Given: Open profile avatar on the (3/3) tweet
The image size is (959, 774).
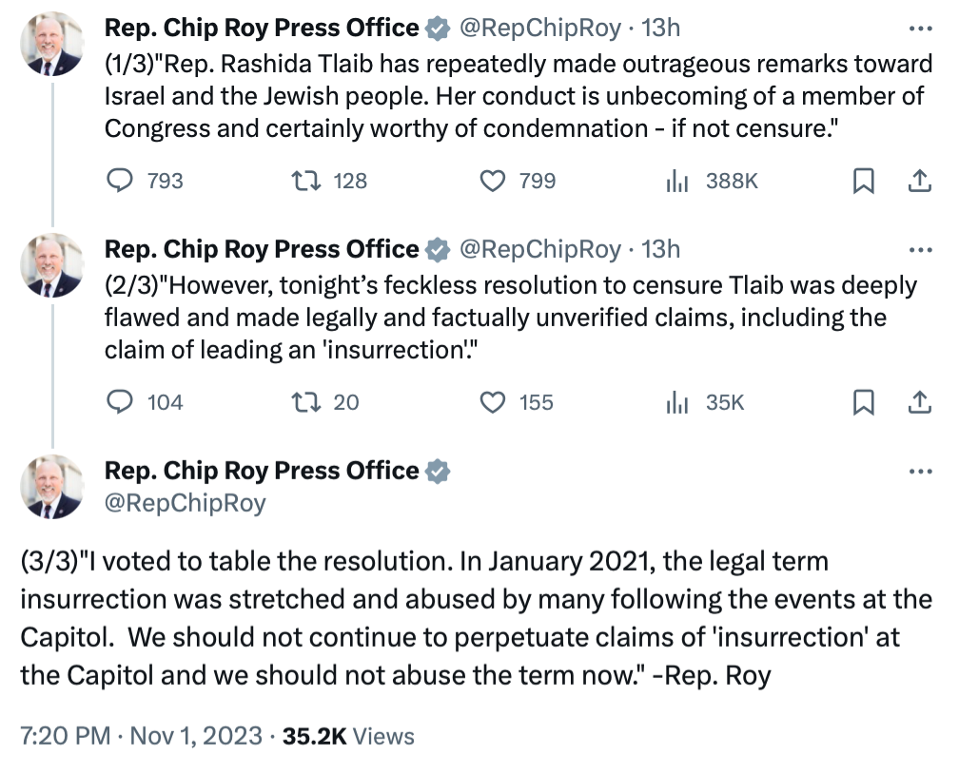Looking at the screenshot, I should [52, 487].
